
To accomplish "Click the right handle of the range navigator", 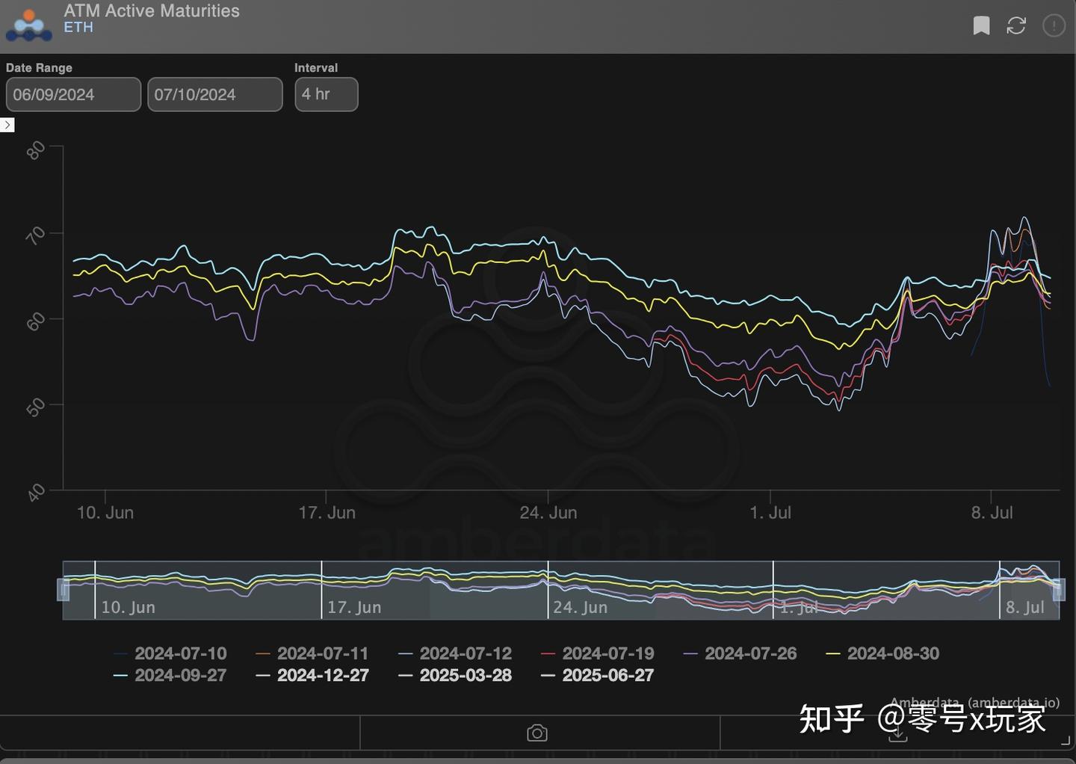I will 1059,590.
